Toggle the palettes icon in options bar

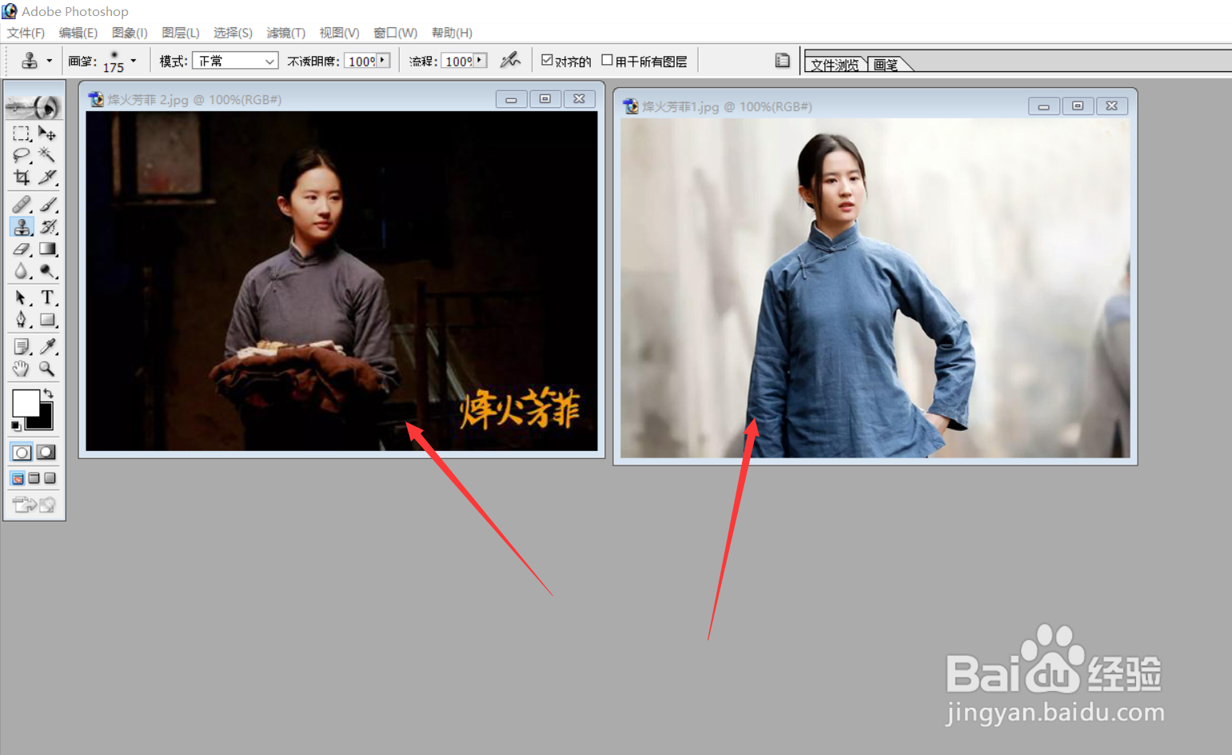(x=782, y=60)
